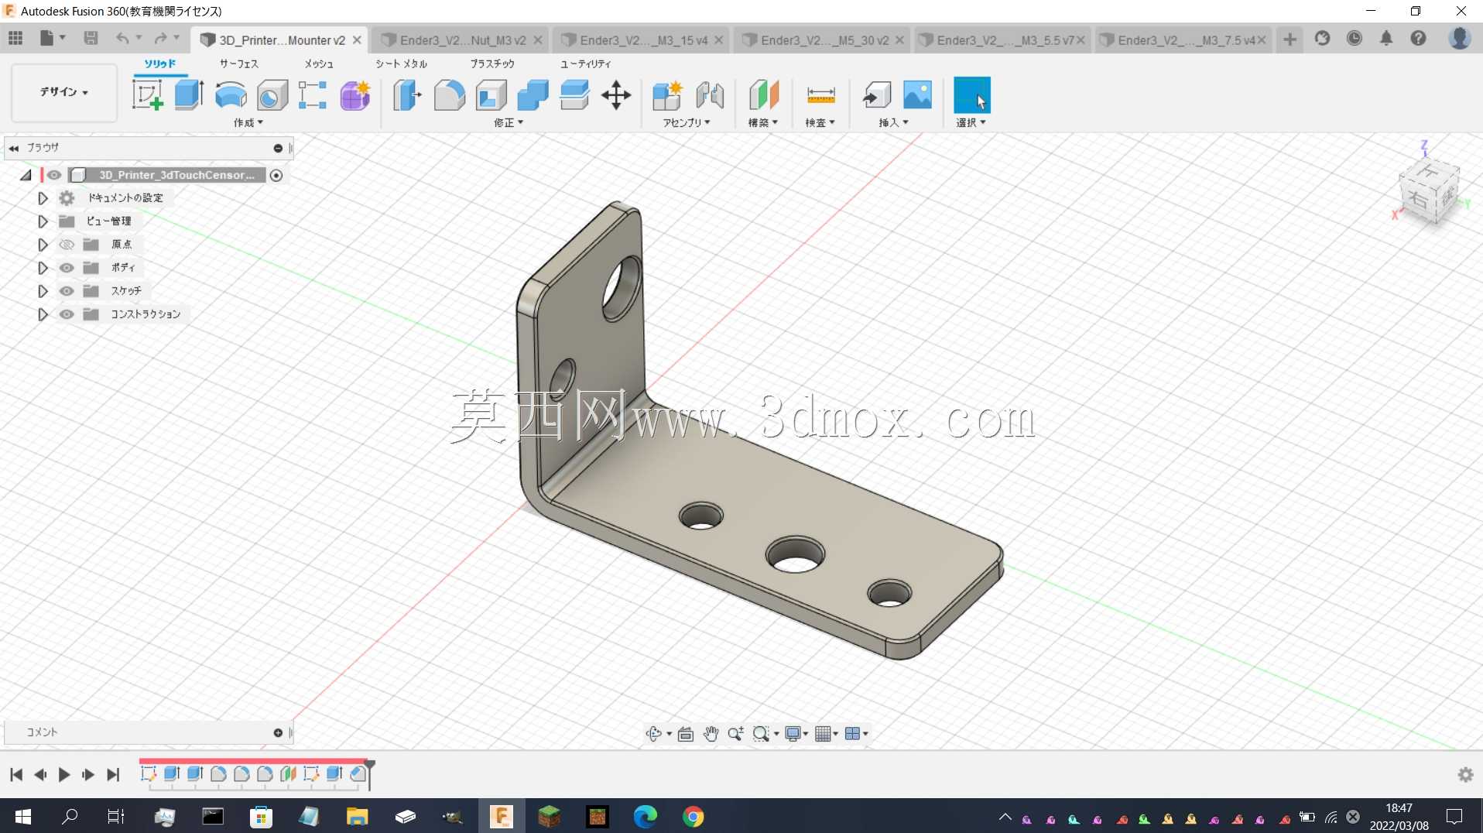Expand コンストラクション node
Viewport: 1483px width, 833px height.
[x=43, y=314]
